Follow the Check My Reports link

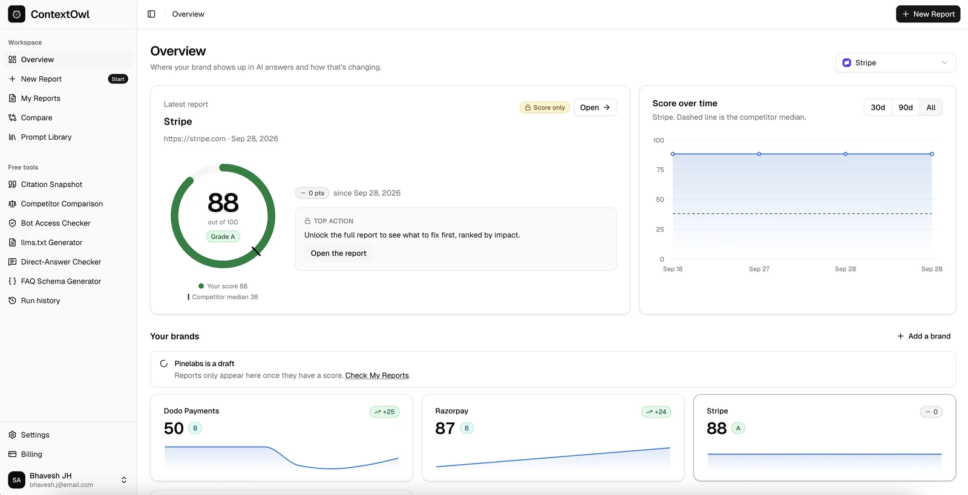coord(377,375)
